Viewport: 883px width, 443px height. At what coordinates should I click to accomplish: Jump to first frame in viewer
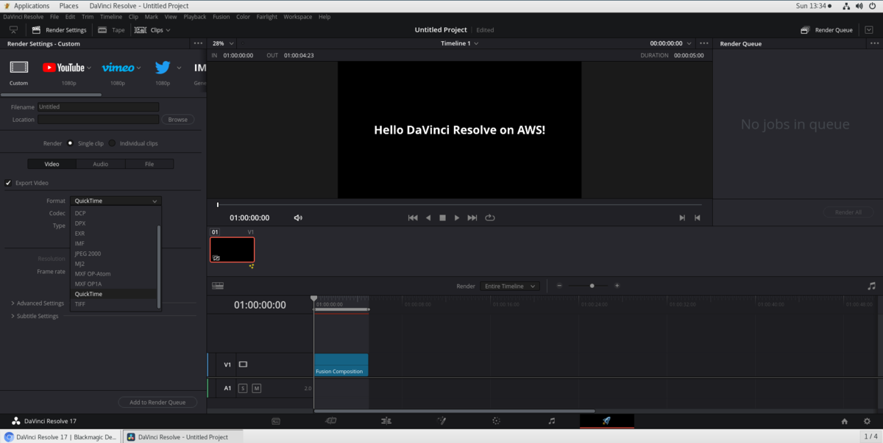point(413,218)
